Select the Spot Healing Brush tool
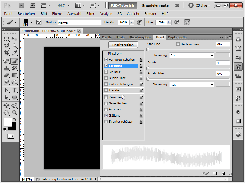 [x=6, y=61]
